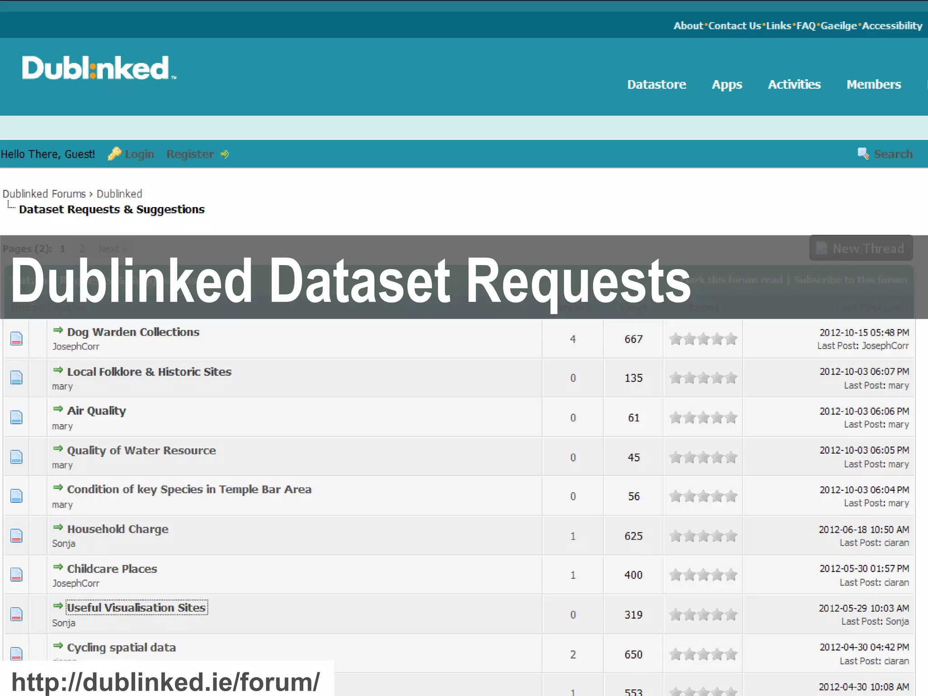Click the replies count 4 for Dog Warden
Screen dimensions: 928x696
(573, 339)
